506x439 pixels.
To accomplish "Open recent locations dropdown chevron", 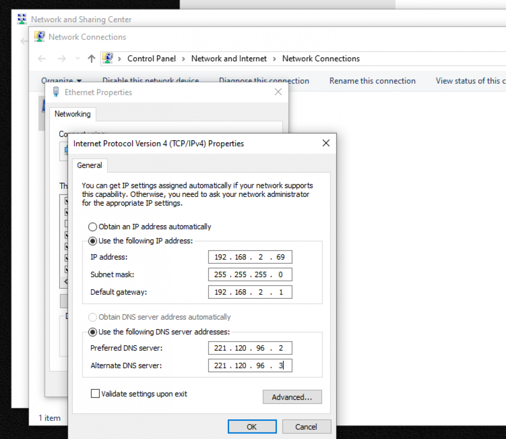I will pyautogui.click(x=77, y=59).
